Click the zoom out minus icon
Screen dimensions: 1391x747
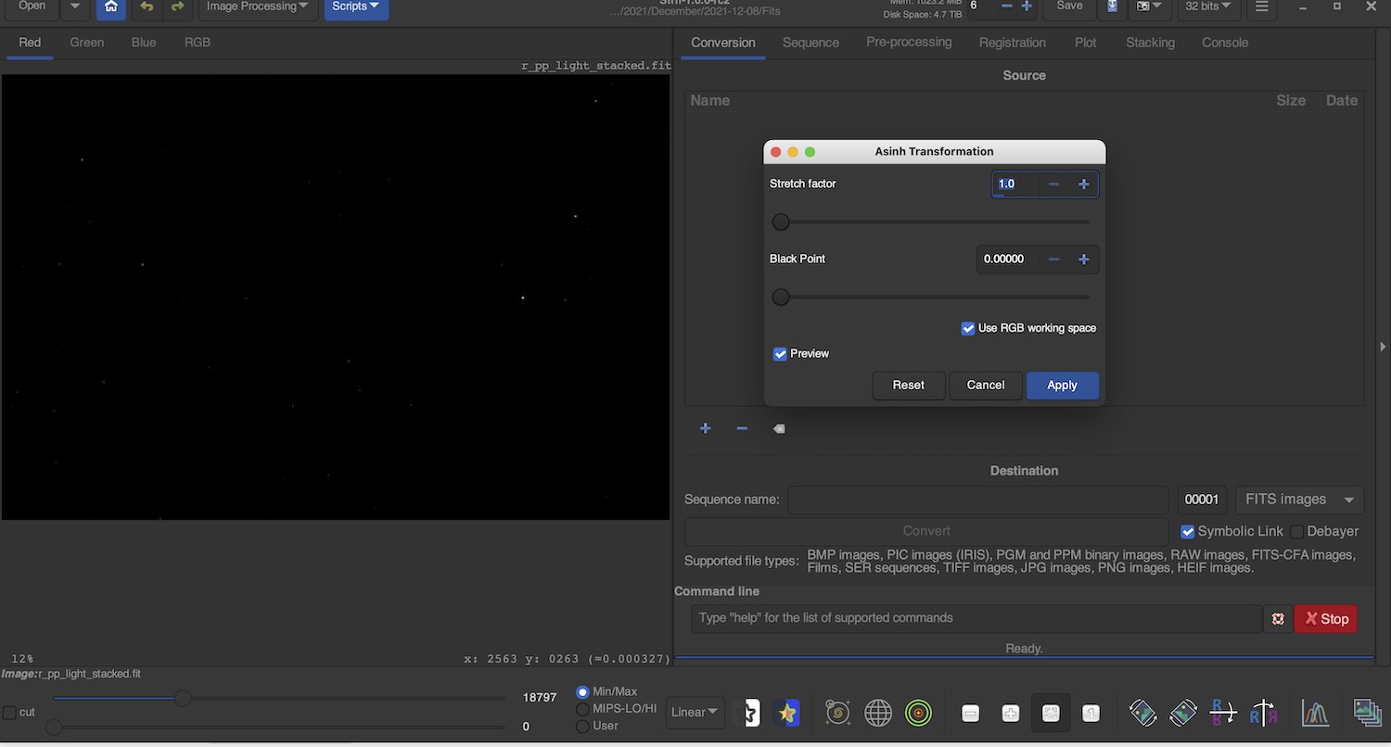point(970,713)
